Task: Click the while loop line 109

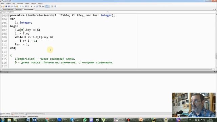Action: pyautogui.click(x=34, y=37)
